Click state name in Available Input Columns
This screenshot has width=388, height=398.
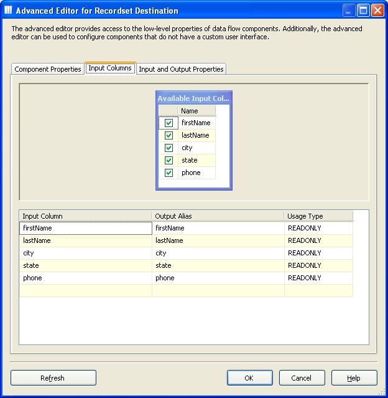click(x=196, y=160)
